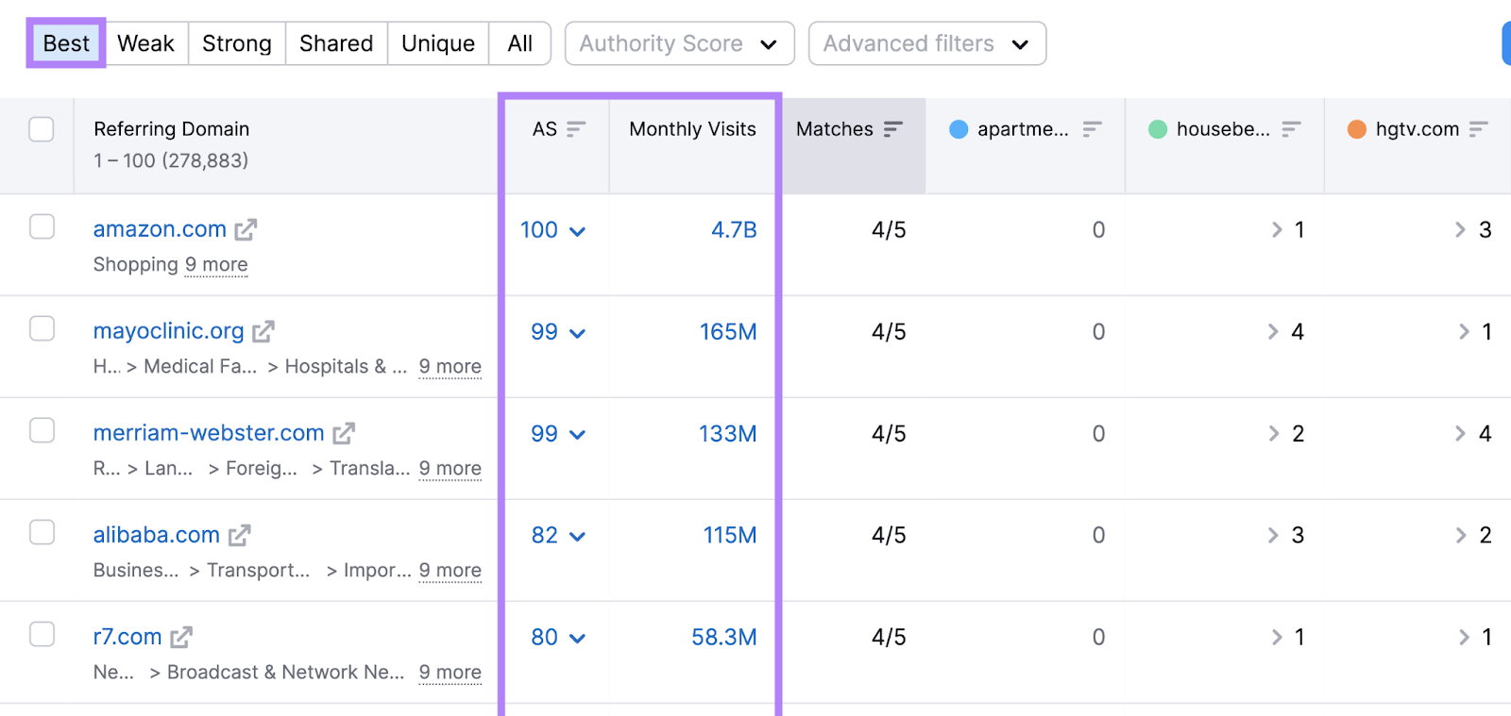Click the 165M monthly visits value
This screenshot has width=1511, height=716.
tap(728, 332)
